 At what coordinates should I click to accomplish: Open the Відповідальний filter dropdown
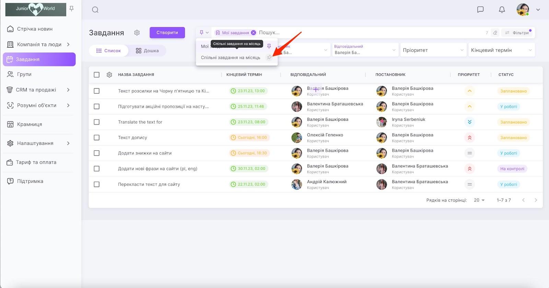tap(365, 50)
